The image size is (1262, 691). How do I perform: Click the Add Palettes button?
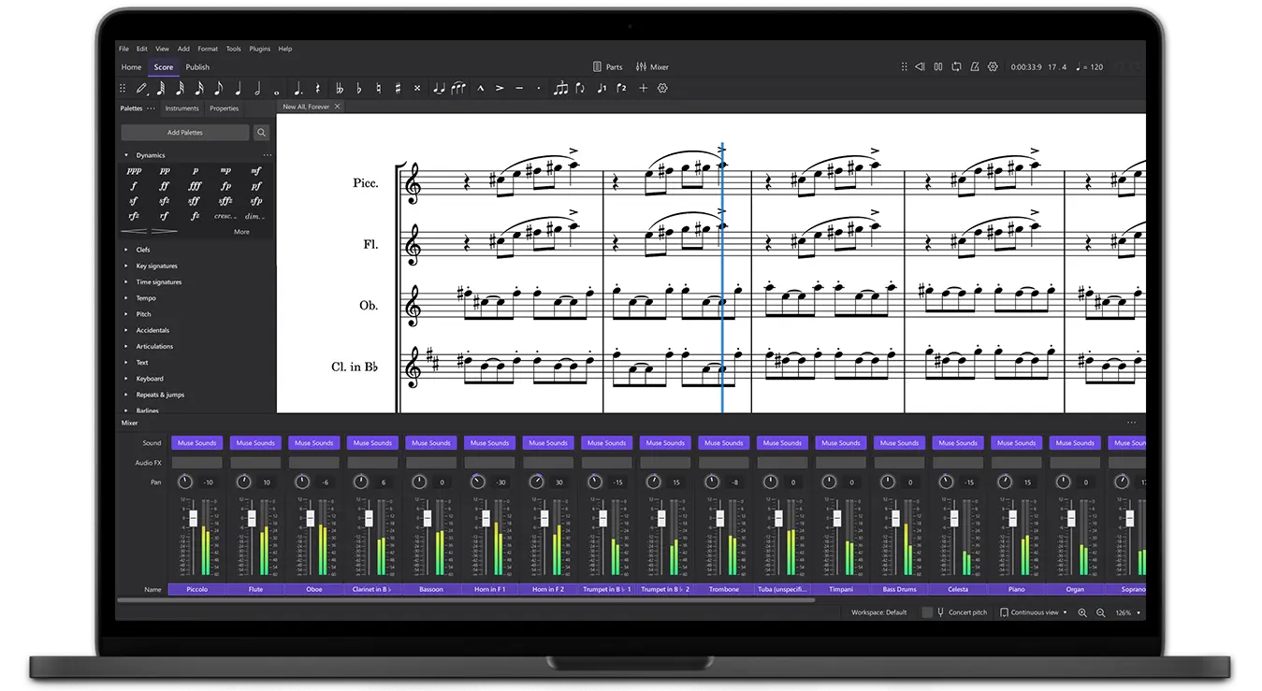[x=184, y=132]
